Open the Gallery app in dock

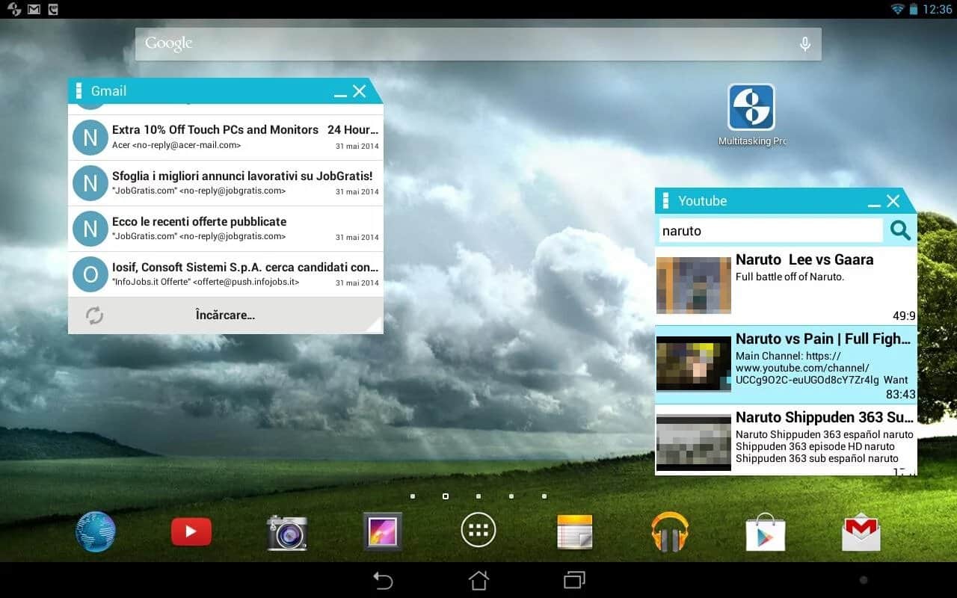click(x=383, y=531)
